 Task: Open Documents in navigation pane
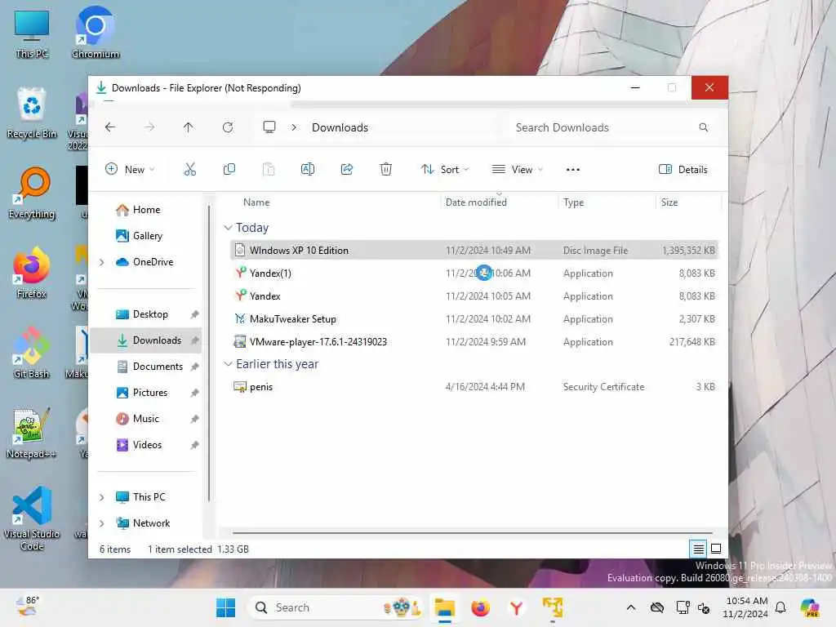pos(145,367)
